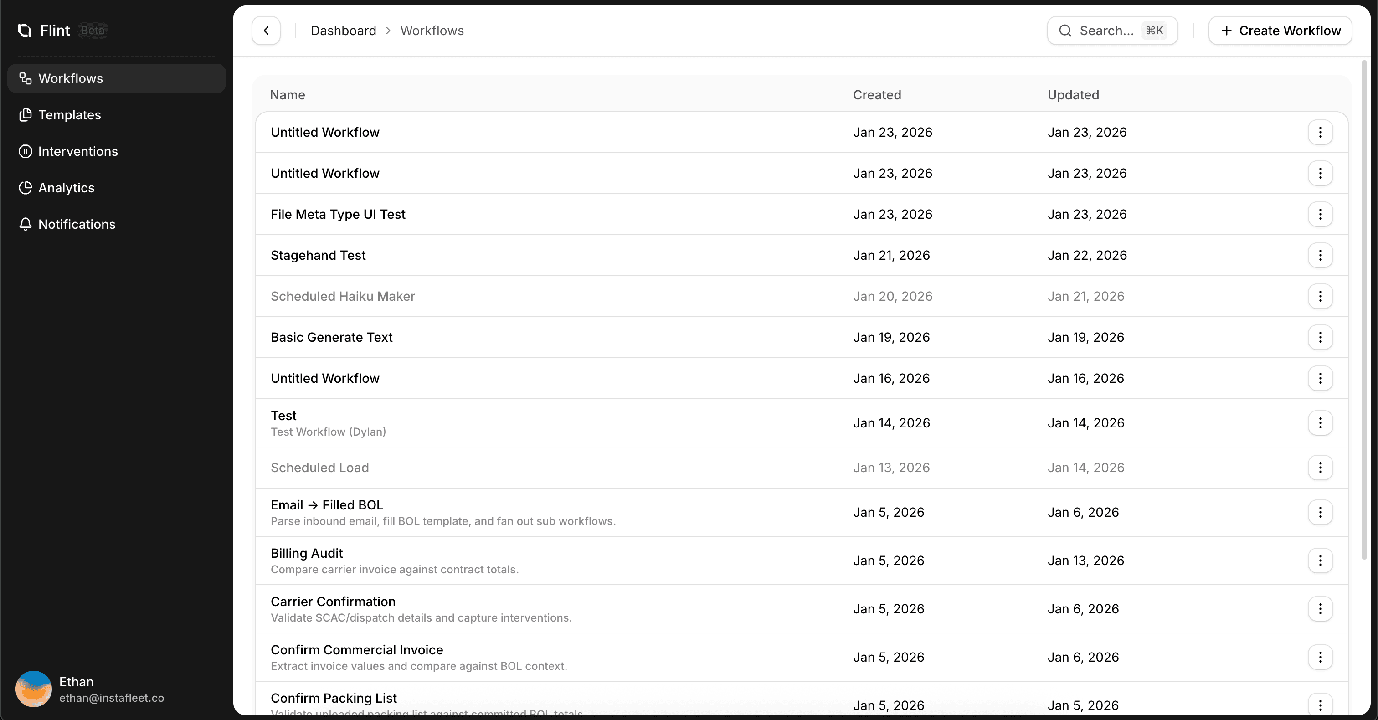Click the Interventions sidebar icon

click(25, 151)
